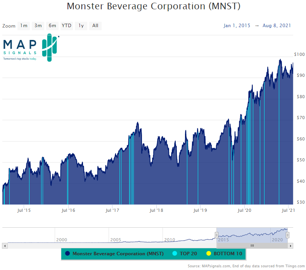Click the Jul '16 axis label

[68, 211]
